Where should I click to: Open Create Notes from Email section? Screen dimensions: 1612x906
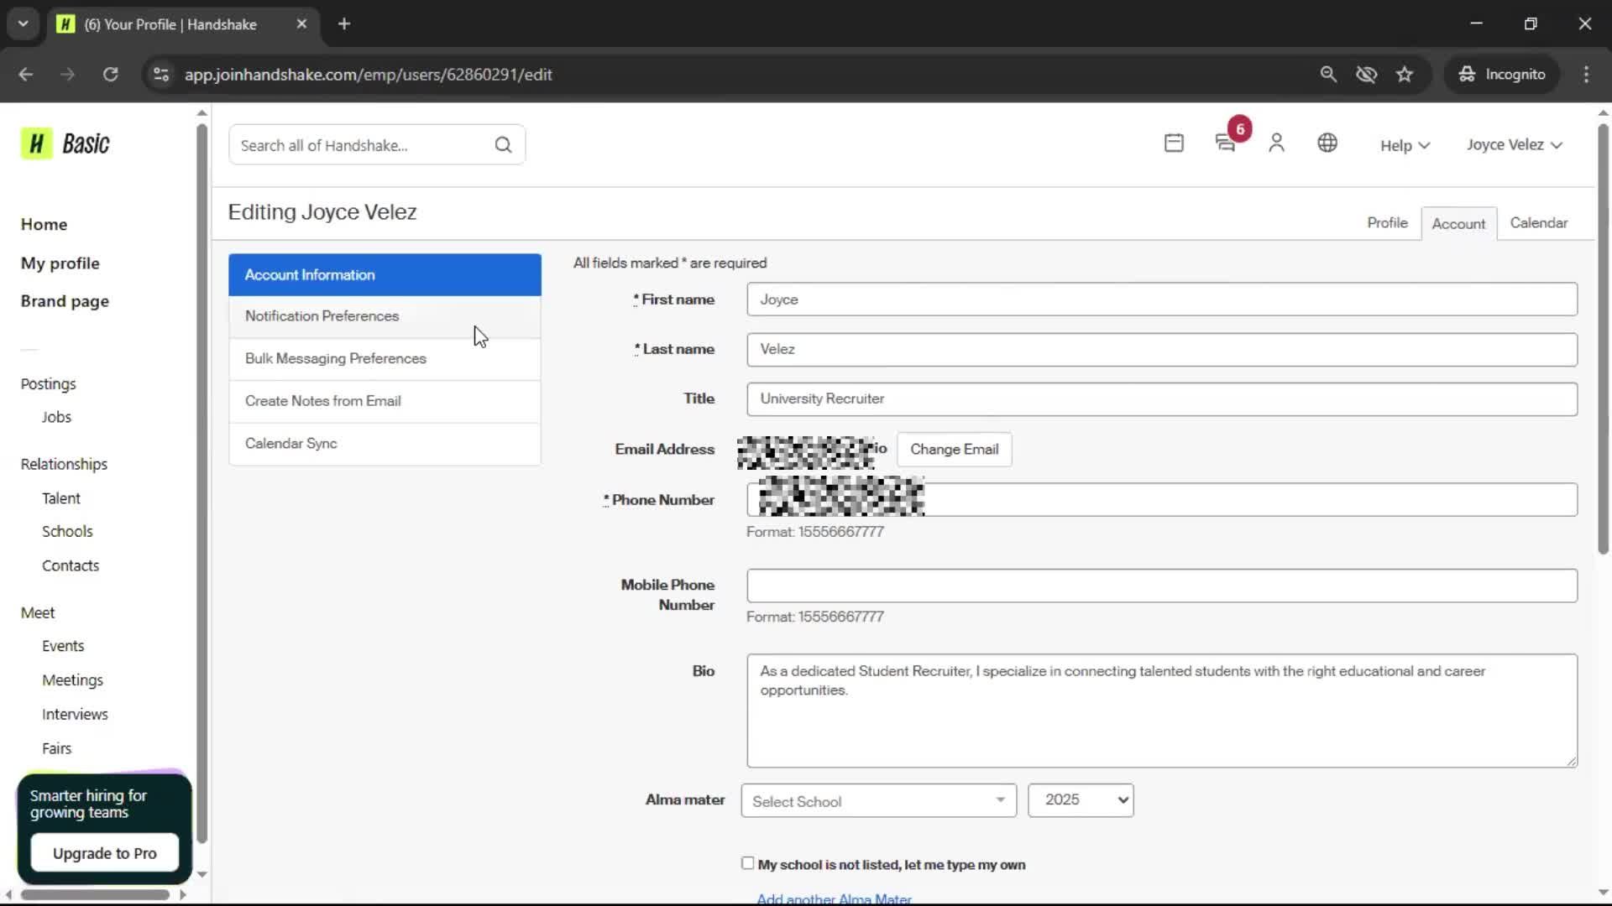click(385, 401)
